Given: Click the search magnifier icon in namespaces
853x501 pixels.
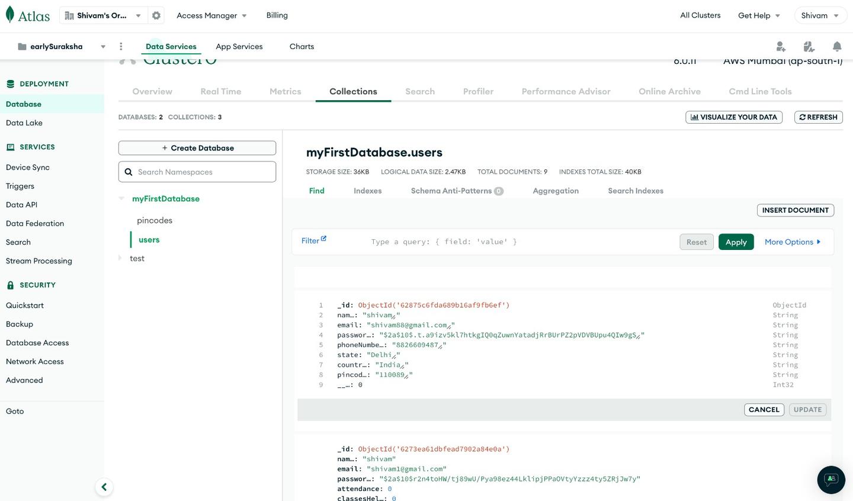Looking at the screenshot, I should 129,172.
